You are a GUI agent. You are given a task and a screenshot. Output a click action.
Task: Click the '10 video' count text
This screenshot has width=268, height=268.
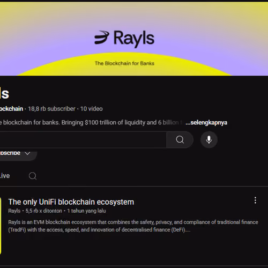coord(92,109)
